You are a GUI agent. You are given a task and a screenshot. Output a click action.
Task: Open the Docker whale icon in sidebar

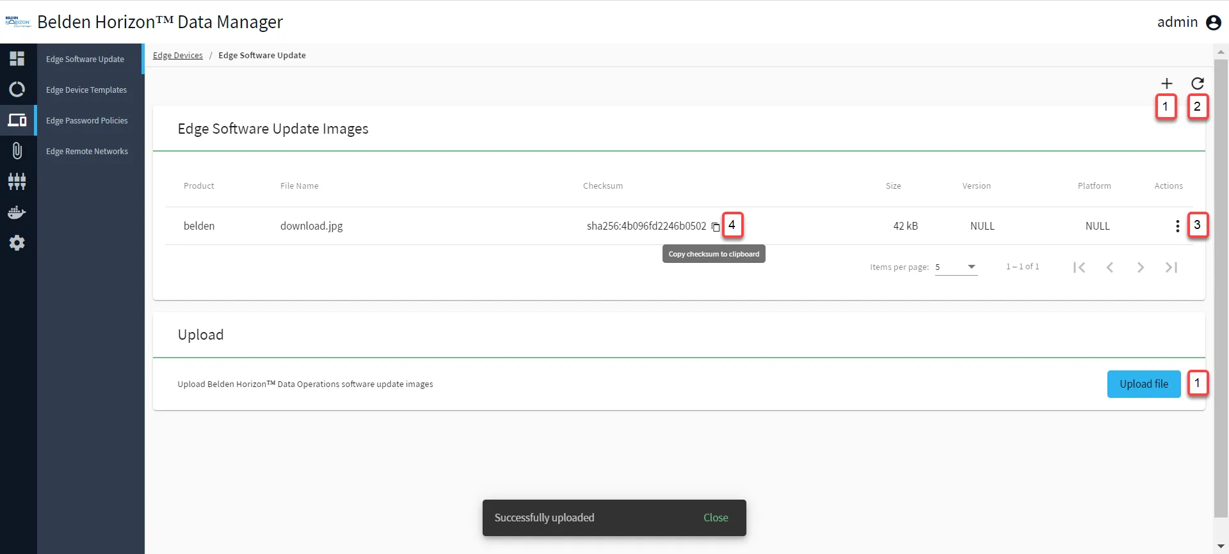(x=17, y=212)
